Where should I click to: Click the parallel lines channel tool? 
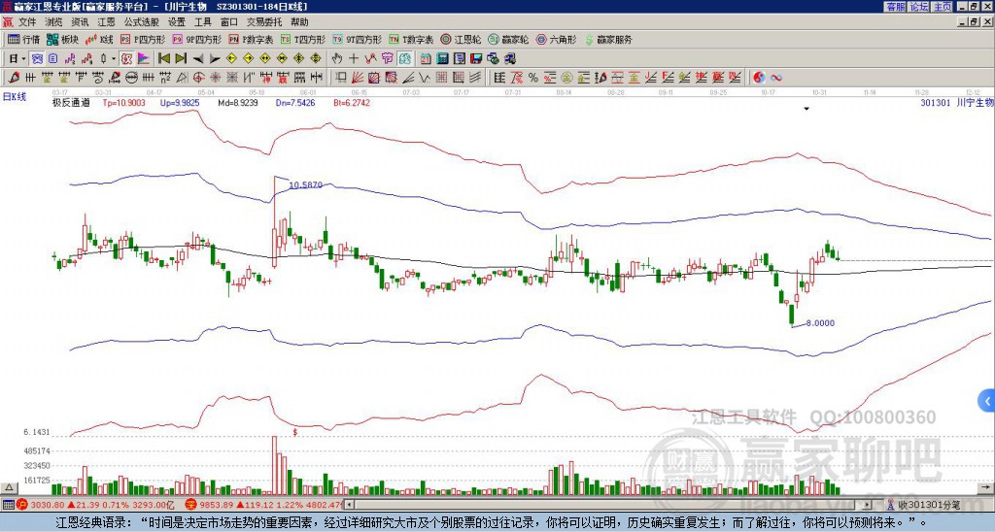click(x=474, y=78)
